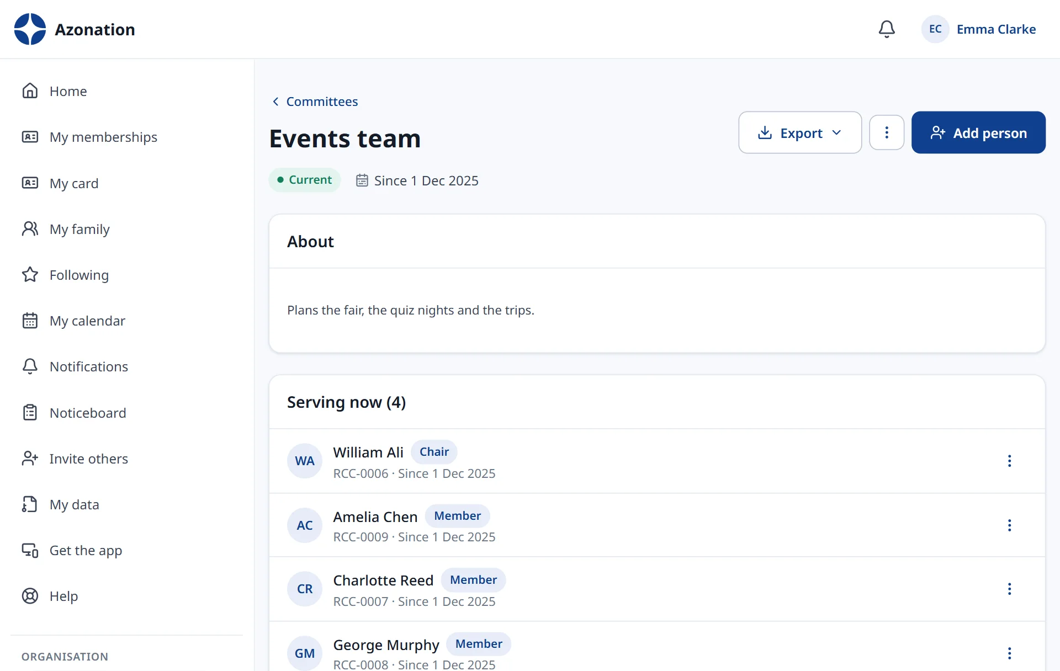The image size is (1060, 671).
Task: Click the Azonation logo icon
Action: point(30,29)
